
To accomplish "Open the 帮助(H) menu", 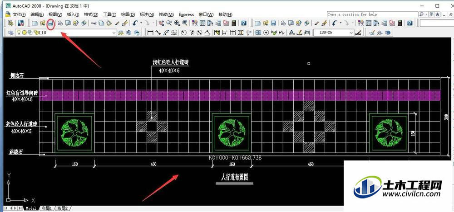I will coord(225,14).
